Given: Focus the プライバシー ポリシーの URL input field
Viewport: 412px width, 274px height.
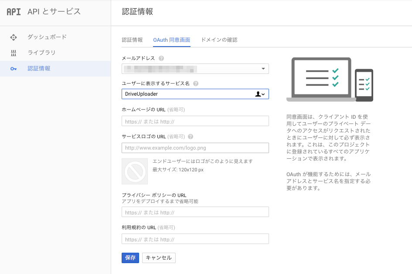Looking at the screenshot, I should (x=195, y=212).
